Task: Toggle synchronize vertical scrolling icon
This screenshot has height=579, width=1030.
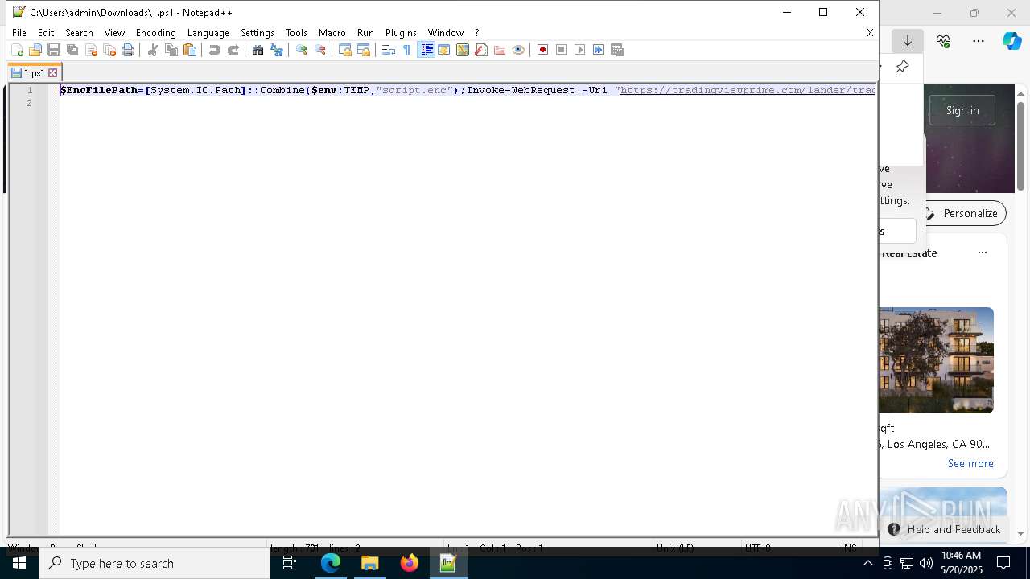Action: click(x=344, y=50)
